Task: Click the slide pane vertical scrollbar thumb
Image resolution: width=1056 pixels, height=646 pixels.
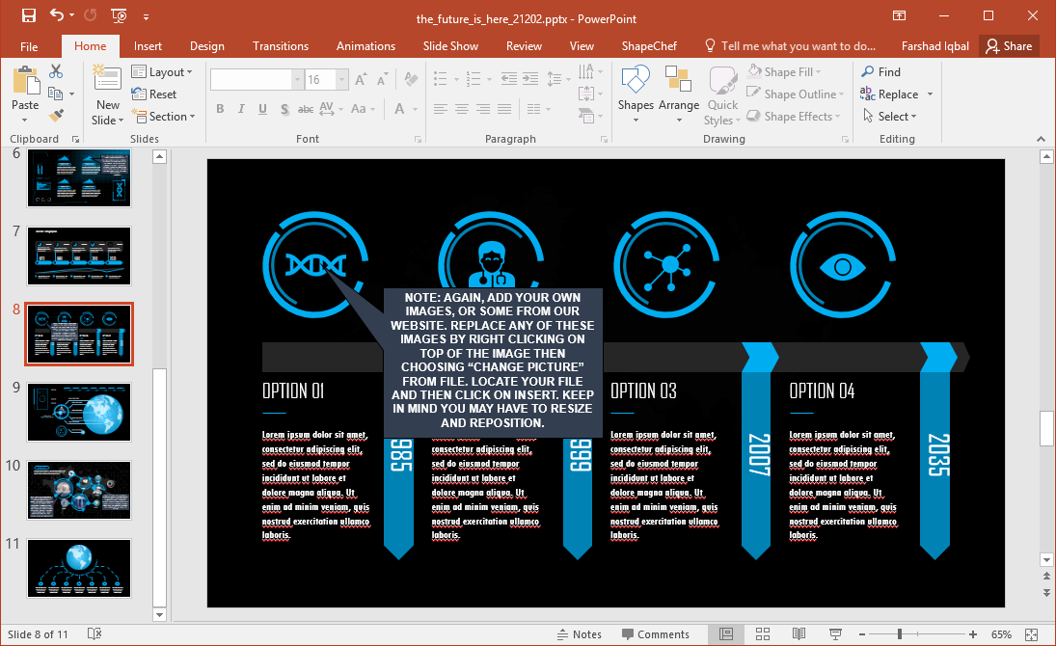Action: click(x=1046, y=428)
